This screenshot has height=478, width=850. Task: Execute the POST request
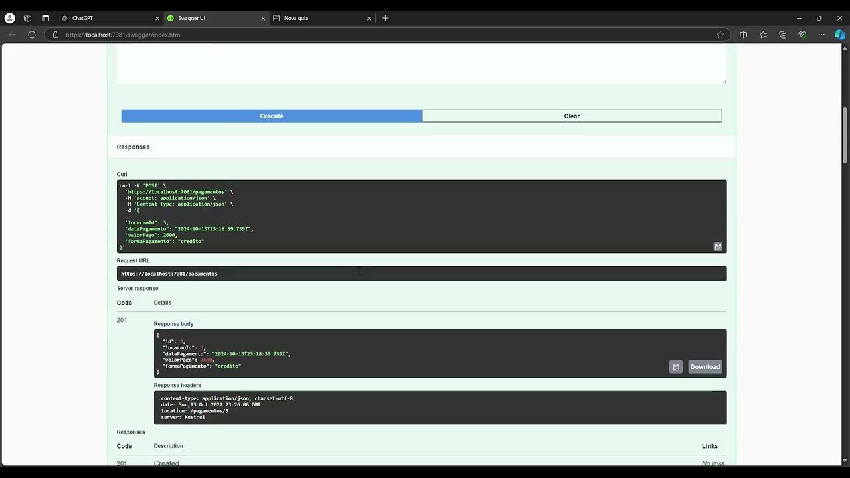coord(272,116)
